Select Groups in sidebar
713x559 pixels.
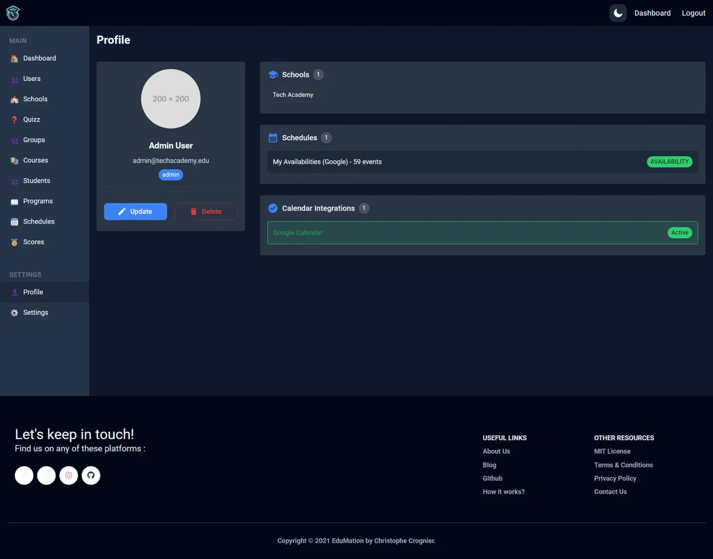(45, 140)
